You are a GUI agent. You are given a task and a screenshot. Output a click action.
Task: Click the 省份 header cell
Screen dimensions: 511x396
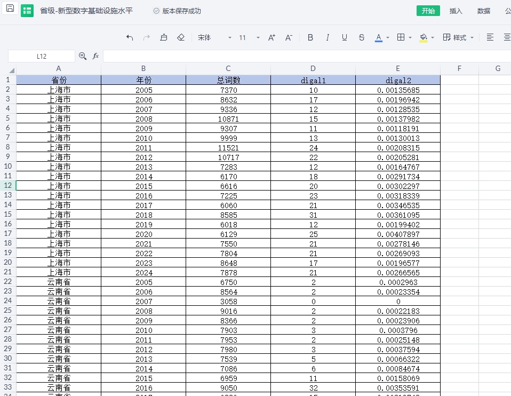click(x=59, y=80)
